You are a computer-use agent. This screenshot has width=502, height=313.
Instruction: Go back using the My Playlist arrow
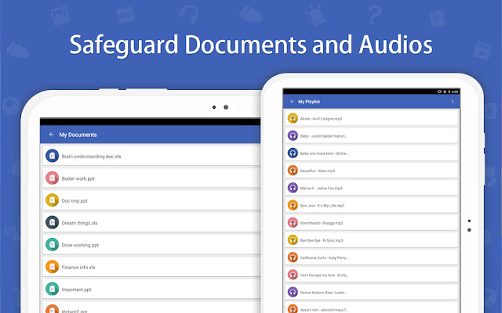click(292, 102)
